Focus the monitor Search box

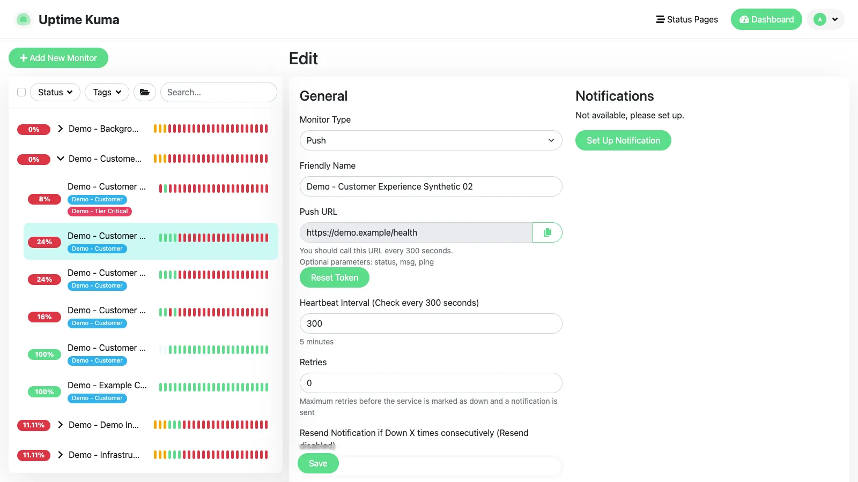click(x=219, y=92)
